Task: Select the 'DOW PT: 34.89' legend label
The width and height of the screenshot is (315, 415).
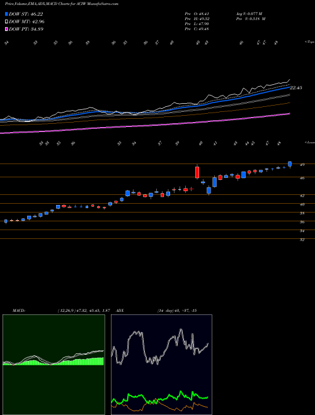Action: [x=26, y=29]
